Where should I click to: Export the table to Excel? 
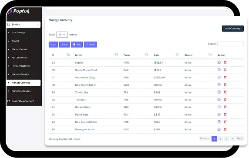point(64,45)
